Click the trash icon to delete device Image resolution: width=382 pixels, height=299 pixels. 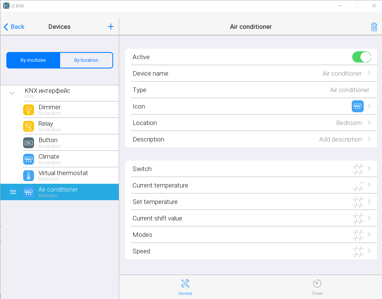click(x=374, y=27)
